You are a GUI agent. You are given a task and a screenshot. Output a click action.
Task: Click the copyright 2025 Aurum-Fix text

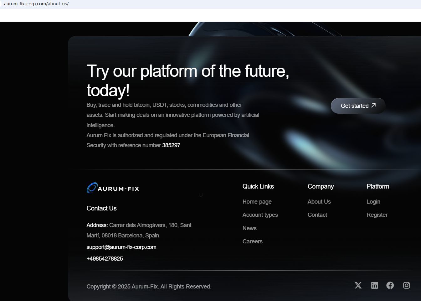[149, 287]
